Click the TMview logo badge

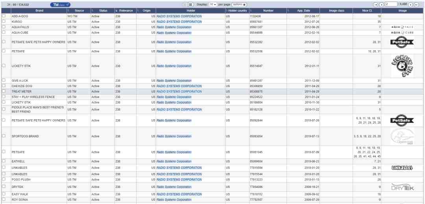[x=60, y=4]
